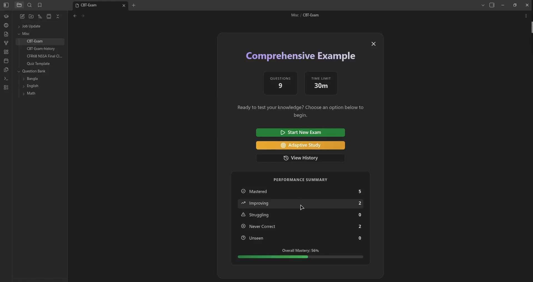Screen dimensions: 533x282
Task: Click CBT-Exam in the breadcrumb
Action: [x=311, y=15]
